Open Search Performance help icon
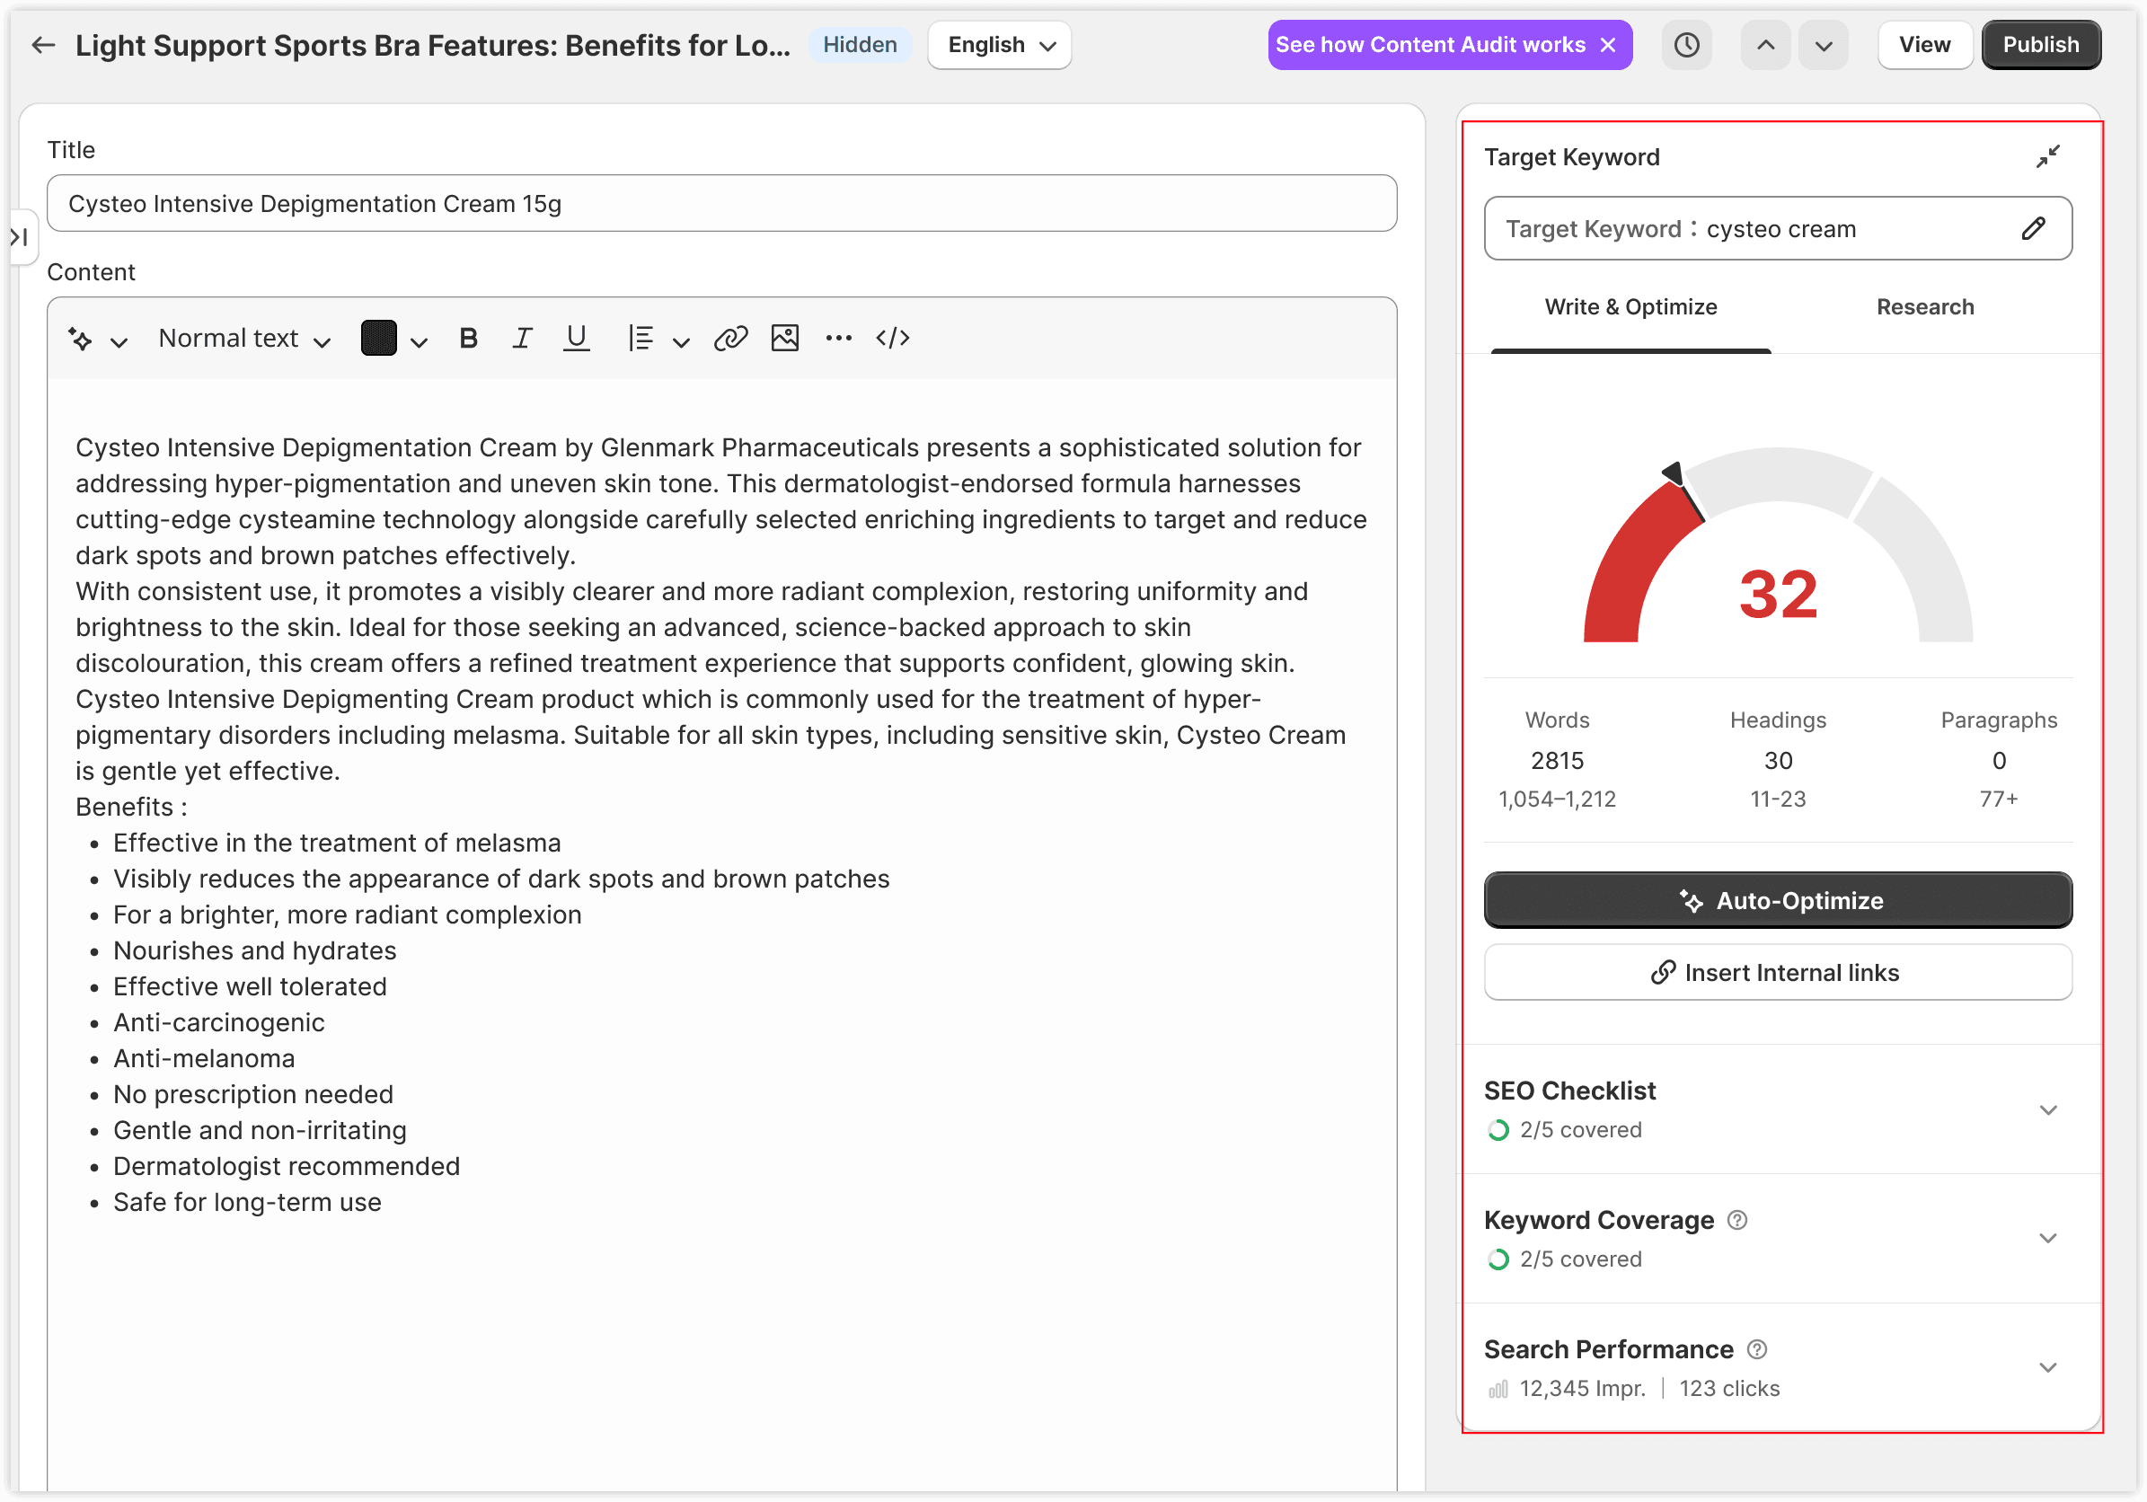Image resolution: width=2147 pixels, height=1502 pixels. point(1756,1348)
